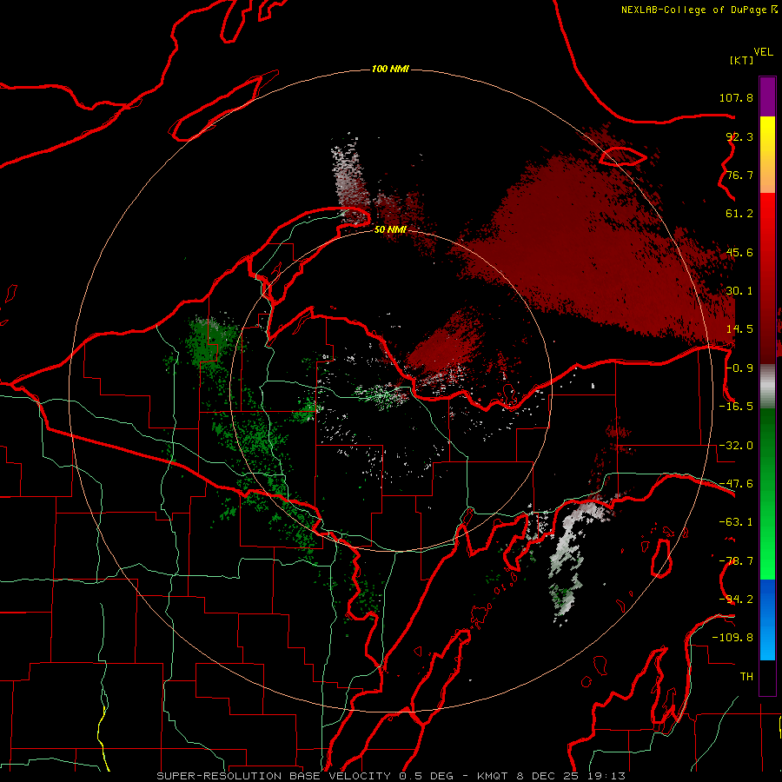
Task: Click the 30.1 velocity scale value
Action: tap(739, 291)
